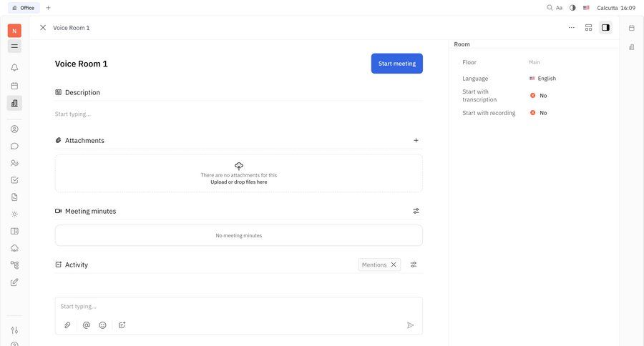
Task: Close the Voice Room 1 panel
Action: pyautogui.click(x=43, y=27)
